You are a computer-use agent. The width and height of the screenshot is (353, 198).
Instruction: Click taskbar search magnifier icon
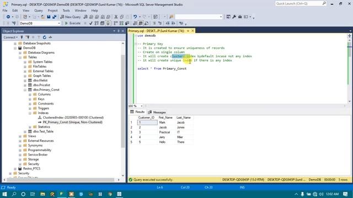[14, 194]
